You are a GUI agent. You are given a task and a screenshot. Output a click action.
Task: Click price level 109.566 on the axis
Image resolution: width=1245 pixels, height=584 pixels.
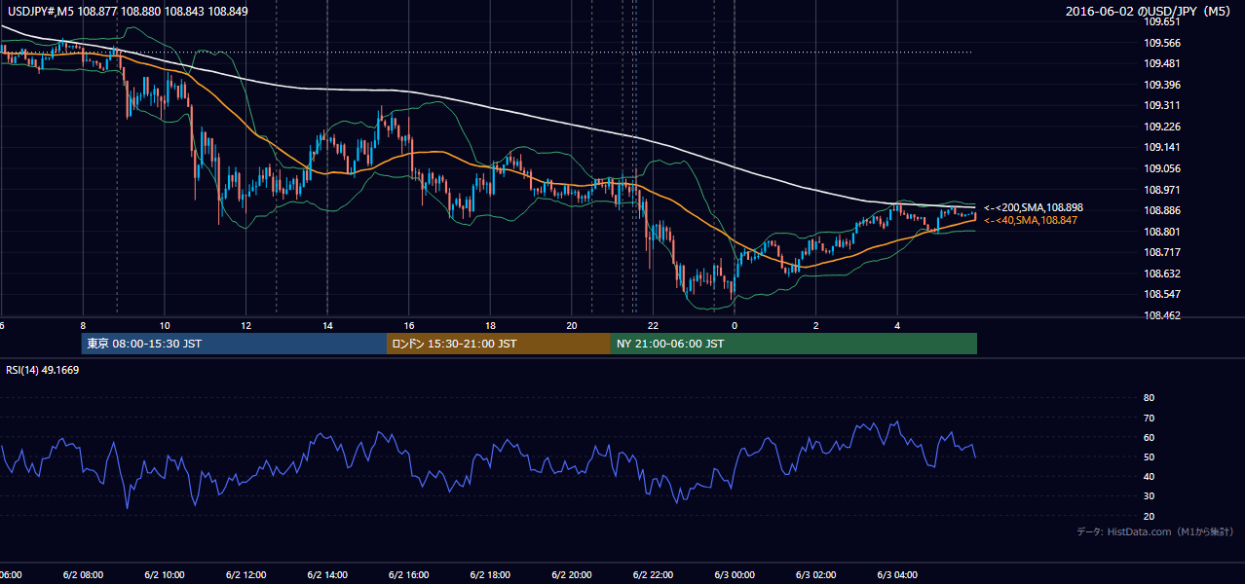1161,43
